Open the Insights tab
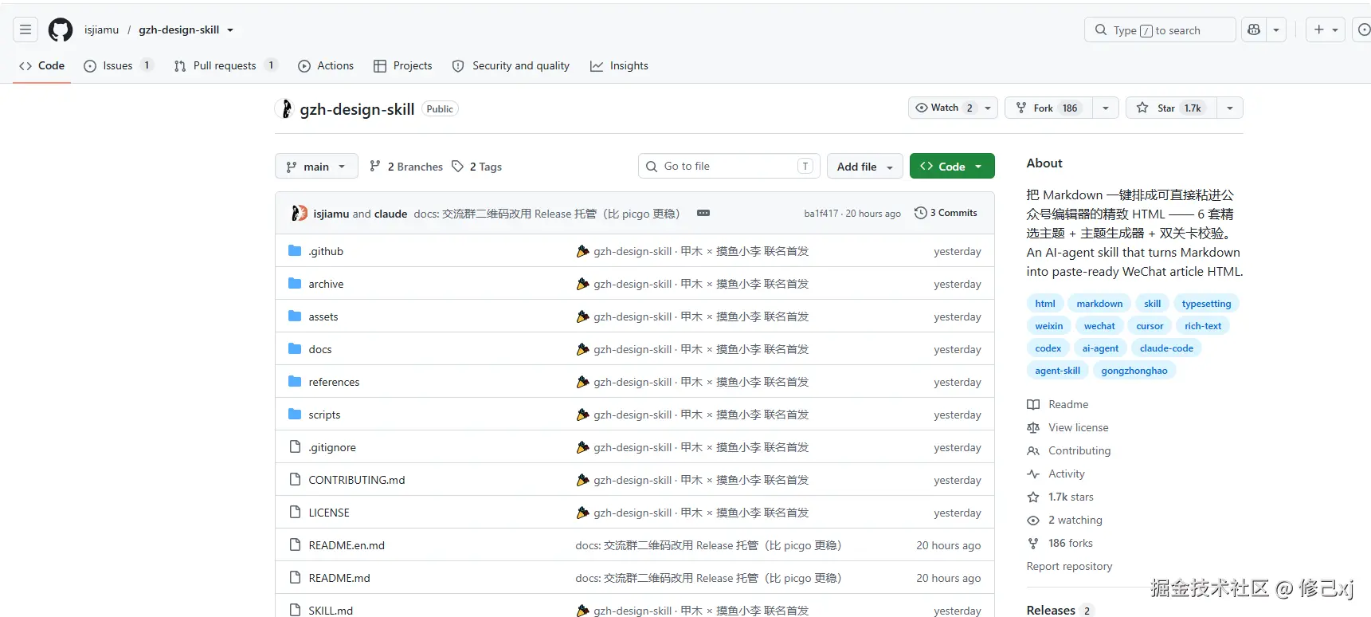 click(x=619, y=66)
